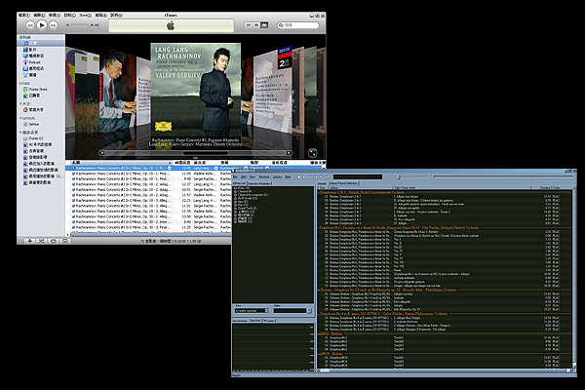Click the arrow icon in the selected iTunes song row

coord(170,169)
